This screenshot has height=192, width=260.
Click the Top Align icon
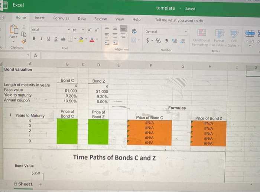coord(107,27)
